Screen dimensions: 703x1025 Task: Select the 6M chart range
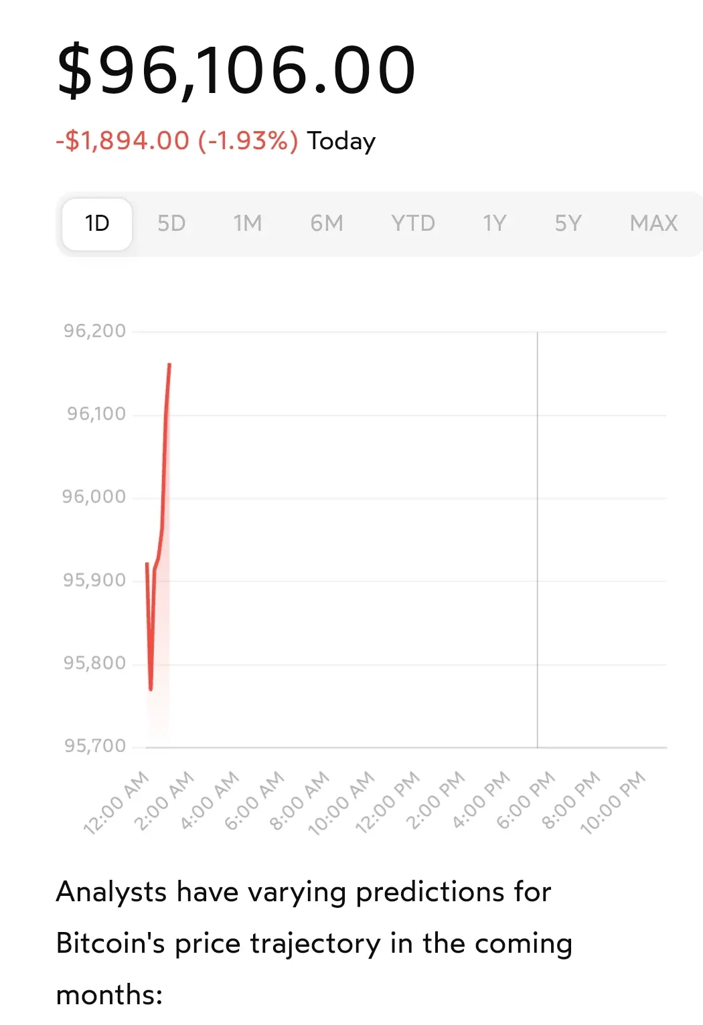(x=327, y=223)
